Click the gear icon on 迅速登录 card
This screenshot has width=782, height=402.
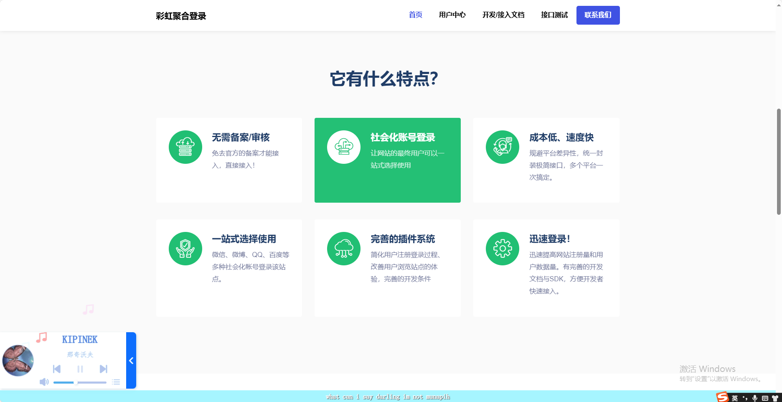point(502,248)
